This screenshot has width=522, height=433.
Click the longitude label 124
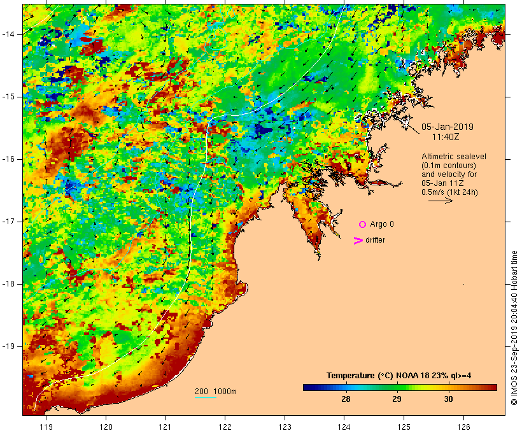[344, 427]
